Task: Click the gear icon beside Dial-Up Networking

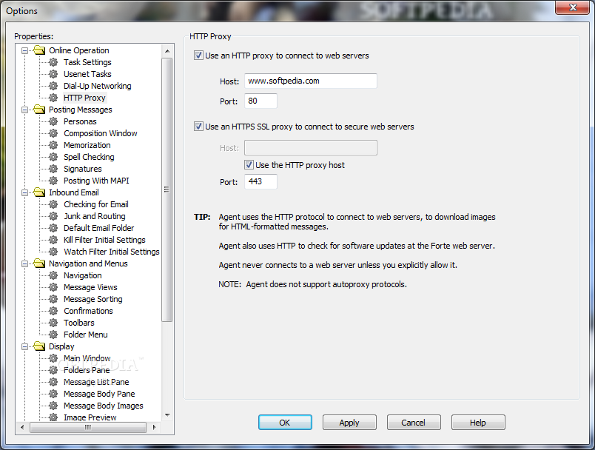Action: click(x=53, y=86)
